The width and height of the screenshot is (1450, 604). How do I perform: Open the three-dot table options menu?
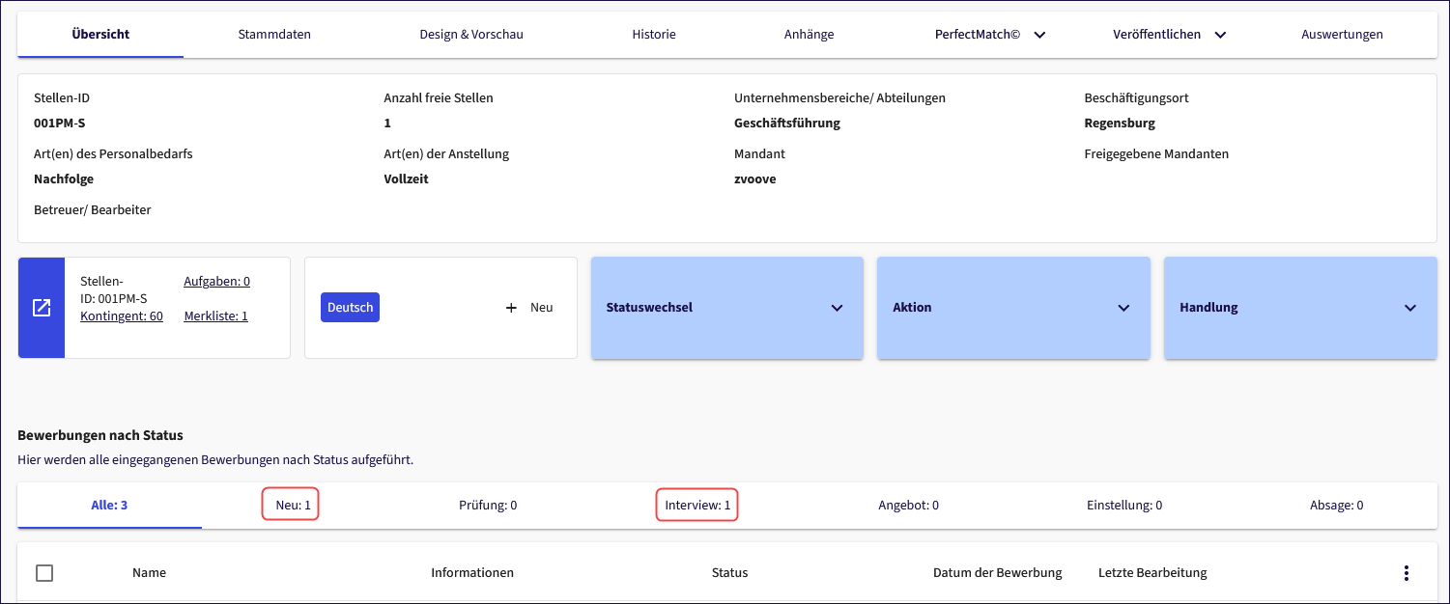click(1406, 573)
